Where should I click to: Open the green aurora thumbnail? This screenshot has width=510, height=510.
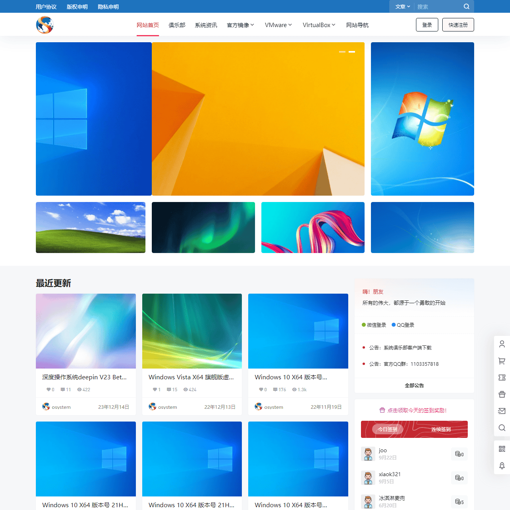pos(203,228)
